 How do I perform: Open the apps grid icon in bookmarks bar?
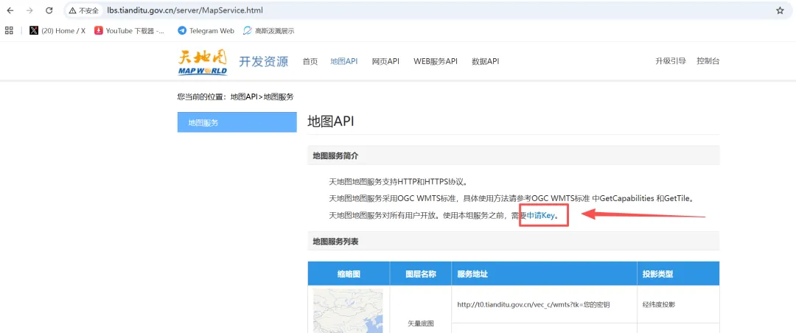9,30
